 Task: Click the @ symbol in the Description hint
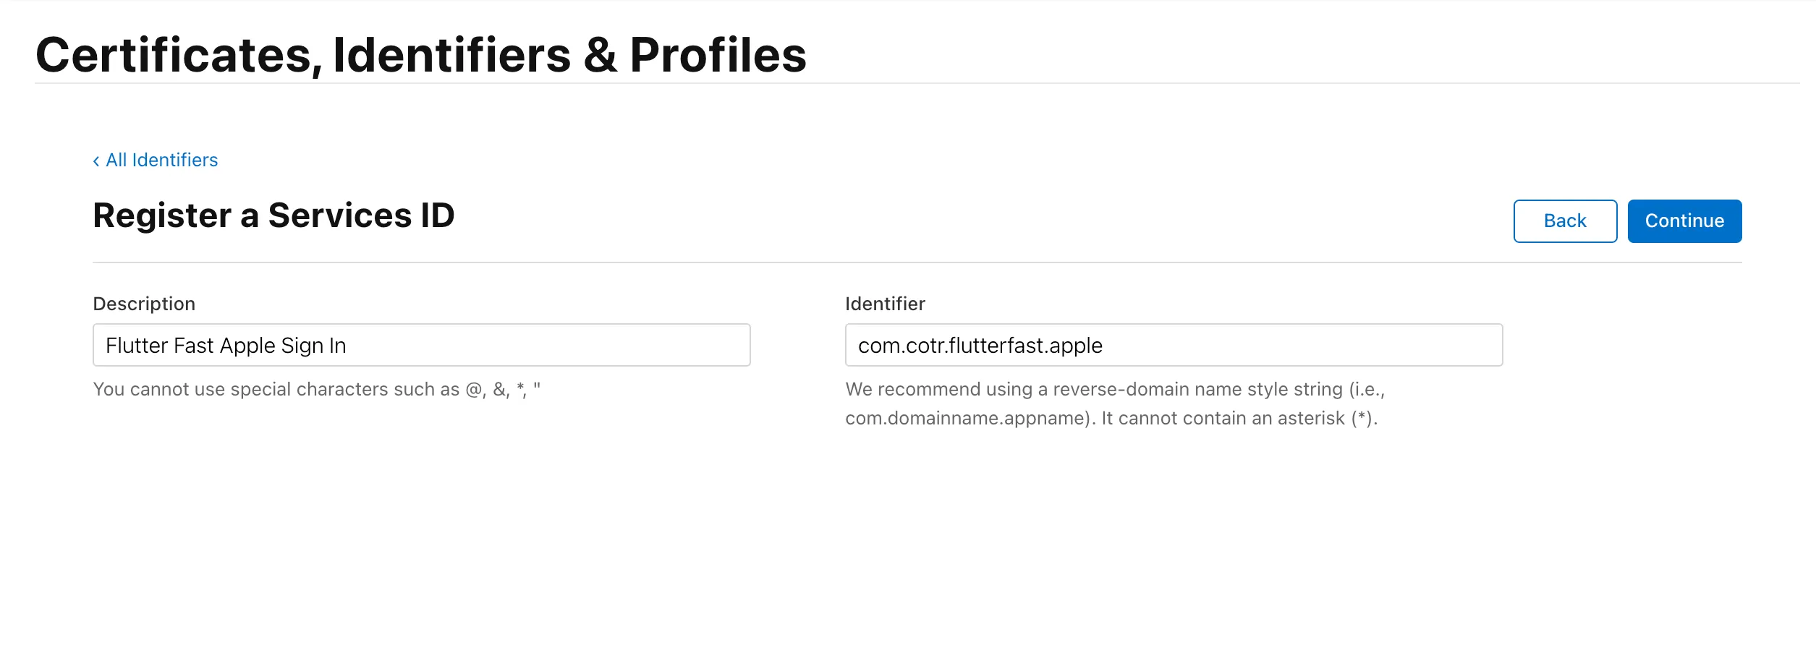click(x=474, y=390)
